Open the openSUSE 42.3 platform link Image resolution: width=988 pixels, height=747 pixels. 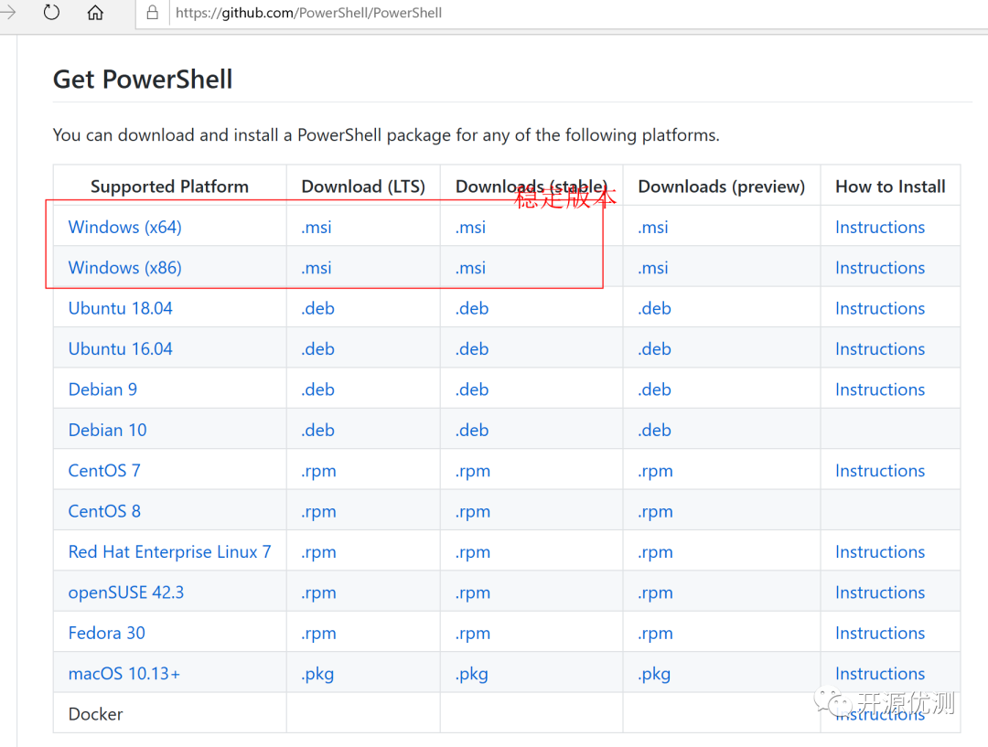pyautogui.click(x=126, y=592)
